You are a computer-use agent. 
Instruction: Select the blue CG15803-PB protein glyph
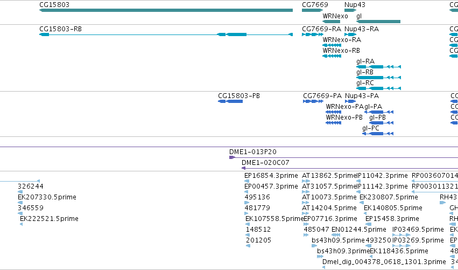click(230, 101)
